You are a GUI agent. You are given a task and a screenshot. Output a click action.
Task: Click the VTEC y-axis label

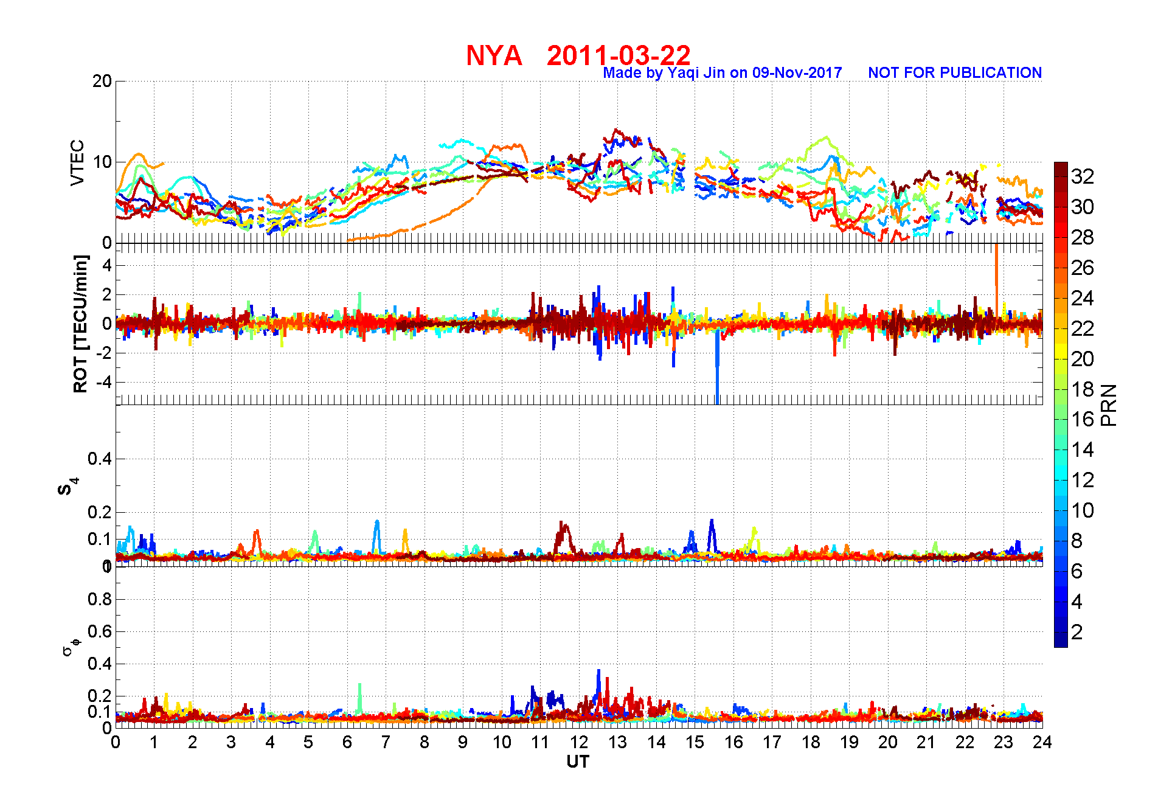click(77, 163)
